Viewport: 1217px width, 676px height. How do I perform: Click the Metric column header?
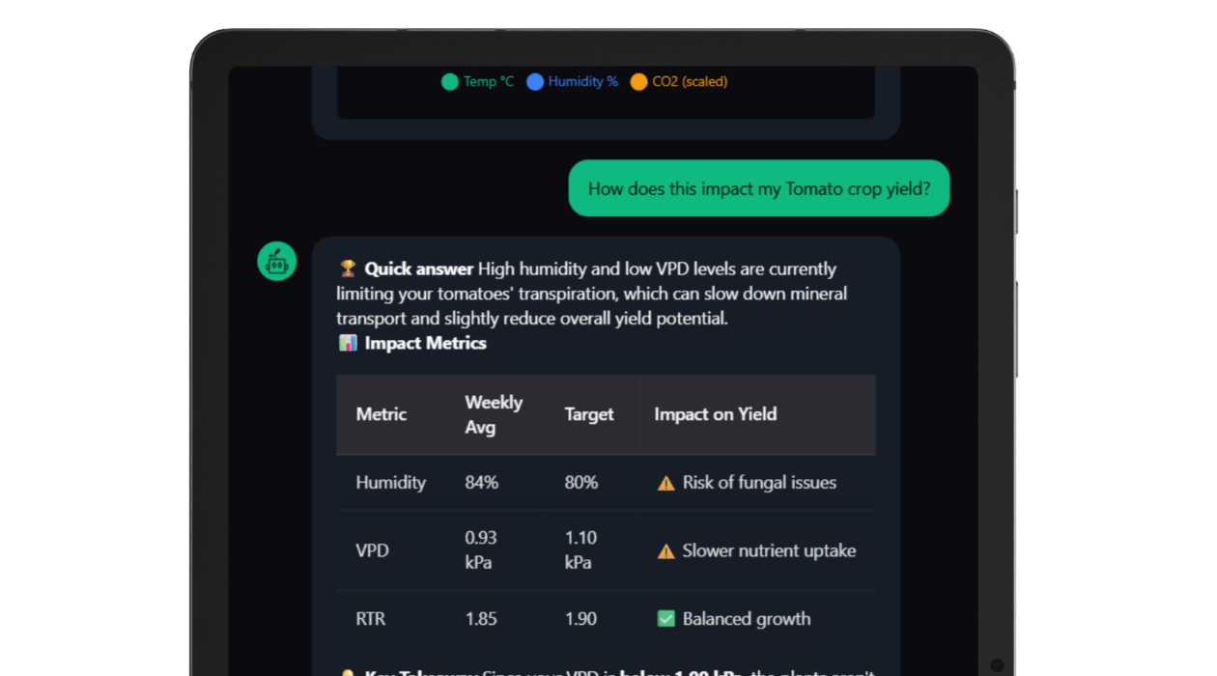[x=382, y=414]
